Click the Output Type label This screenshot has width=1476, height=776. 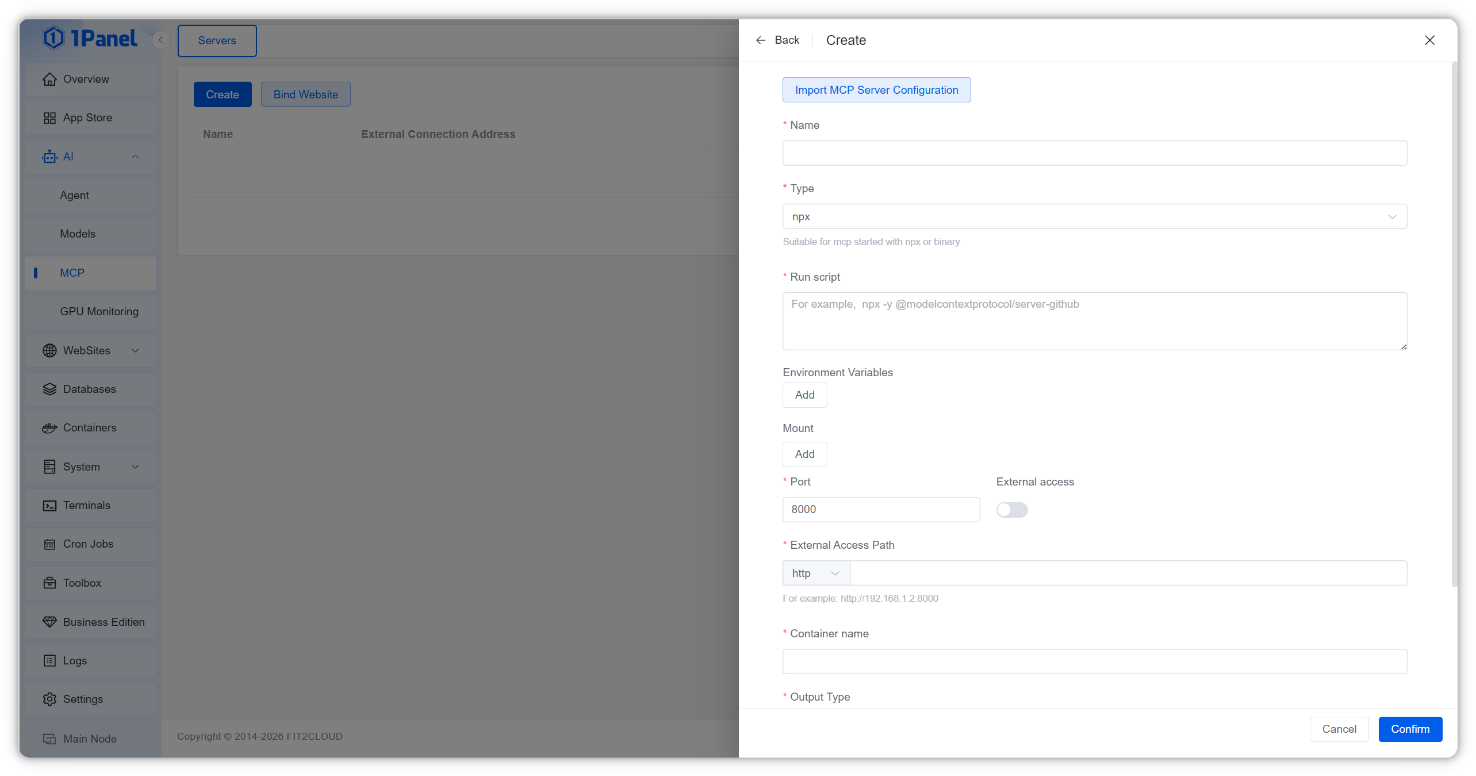pyautogui.click(x=820, y=697)
